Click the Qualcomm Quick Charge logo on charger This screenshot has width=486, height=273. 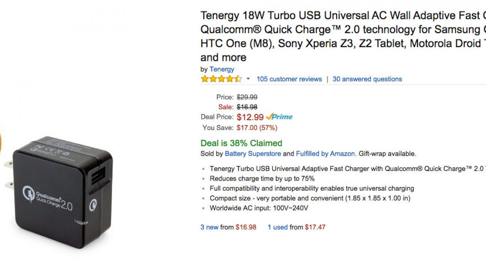[47, 196]
